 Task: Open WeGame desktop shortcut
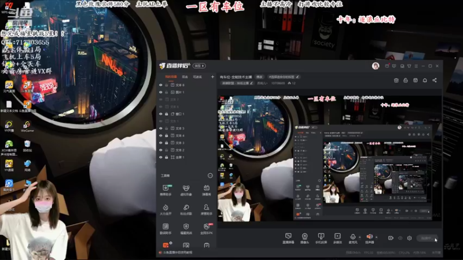(x=27, y=127)
